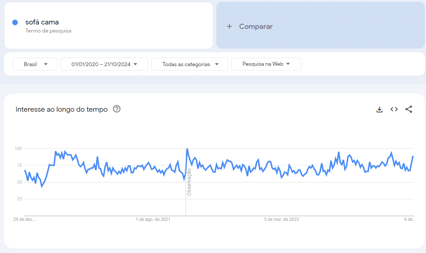Click the 100 value on the vertical axis

click(x=18, y=149)
